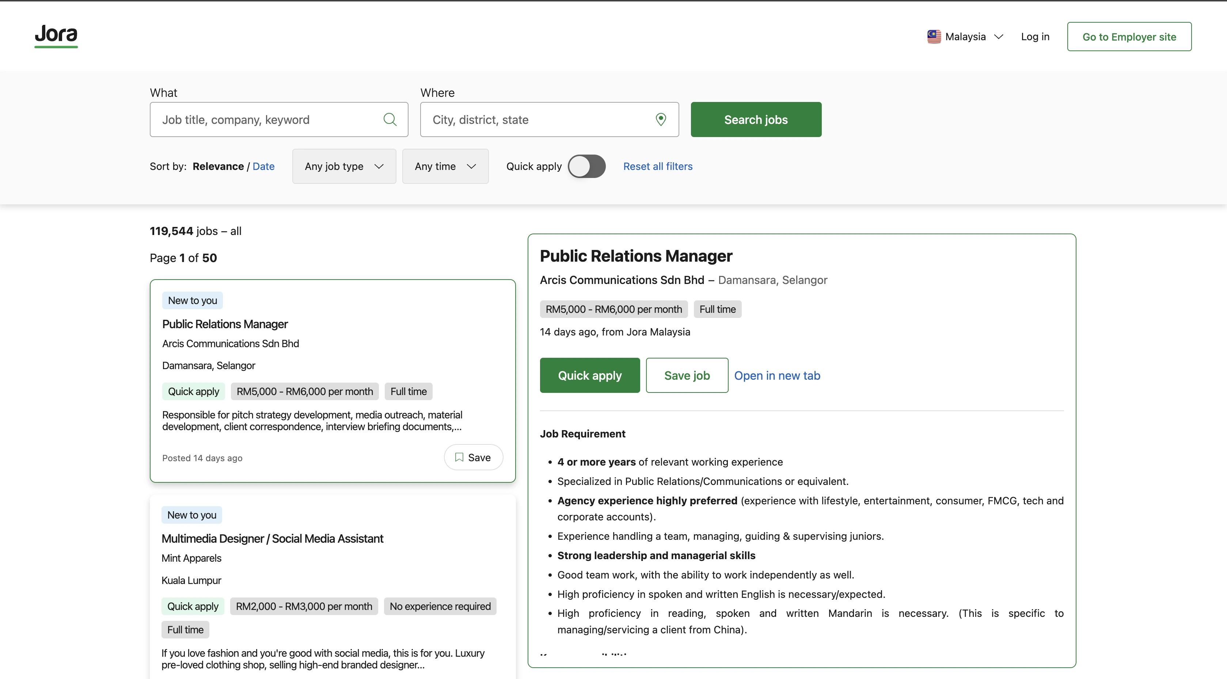Open Multimedia Designer / Social Media Assistant listing
This screenshot has height=679, width=1227.
click(x=272, y=538)
